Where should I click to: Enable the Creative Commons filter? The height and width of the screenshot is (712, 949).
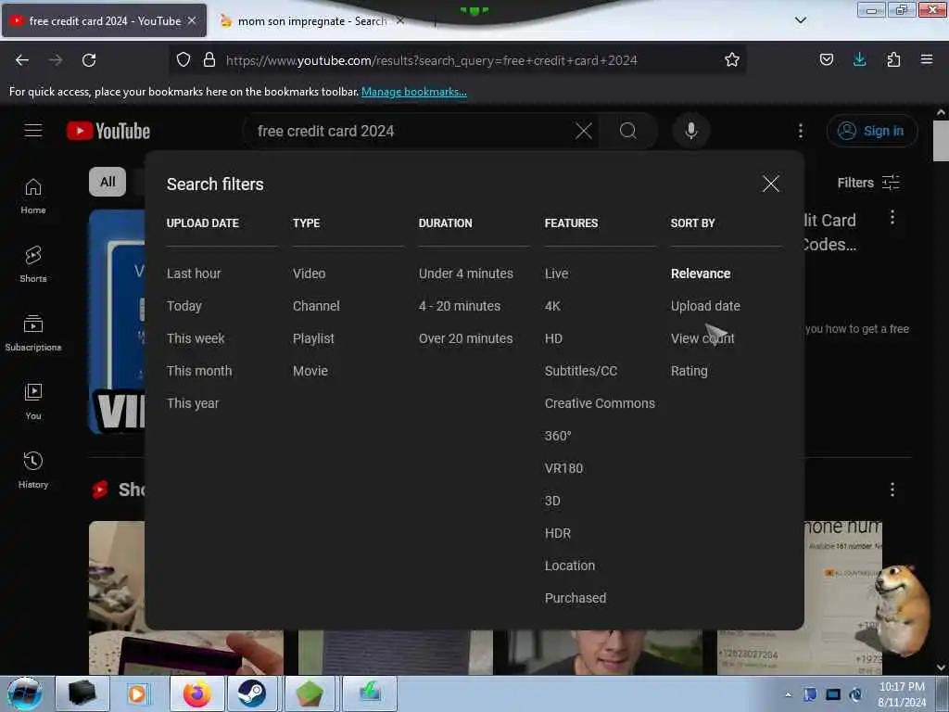click(x=600, y=403)
